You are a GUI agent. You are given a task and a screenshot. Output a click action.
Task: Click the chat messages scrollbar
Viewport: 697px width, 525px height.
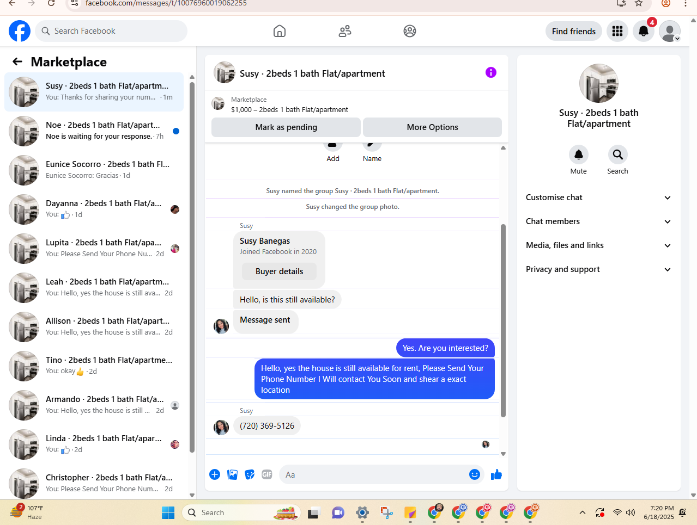pyautogui.click(x=503, y=321)
